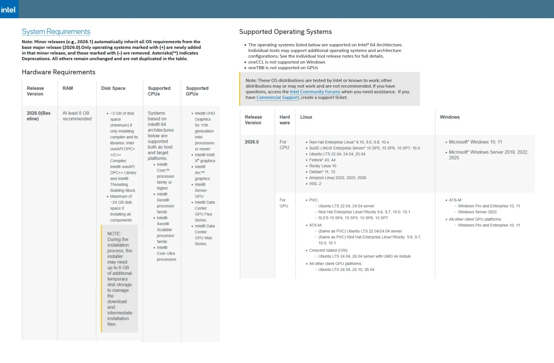The image size is (554, 363).
Task: Click 'Ubuntu LTS 22.04, 24.04, 25.04'
Action: [337, 154]
